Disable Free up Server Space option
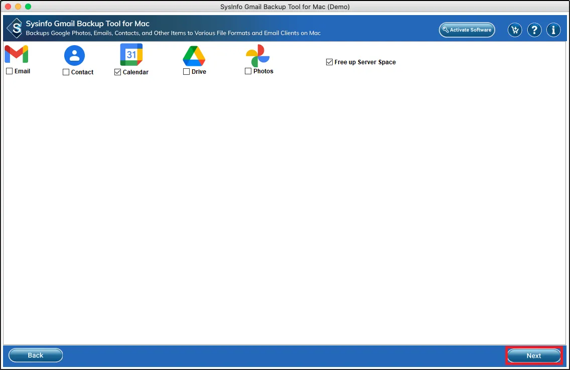This screenshot has height=370, width=570. click(329, 62)
